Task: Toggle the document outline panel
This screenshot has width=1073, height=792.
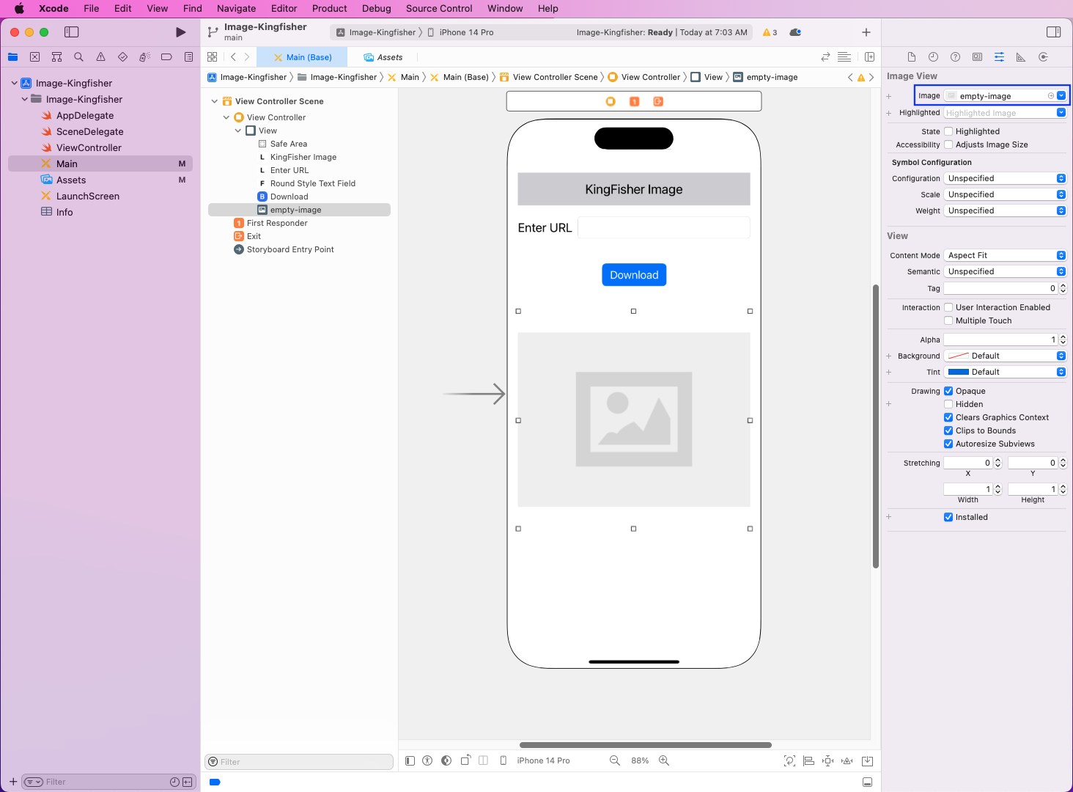Action: pos(410,760)
